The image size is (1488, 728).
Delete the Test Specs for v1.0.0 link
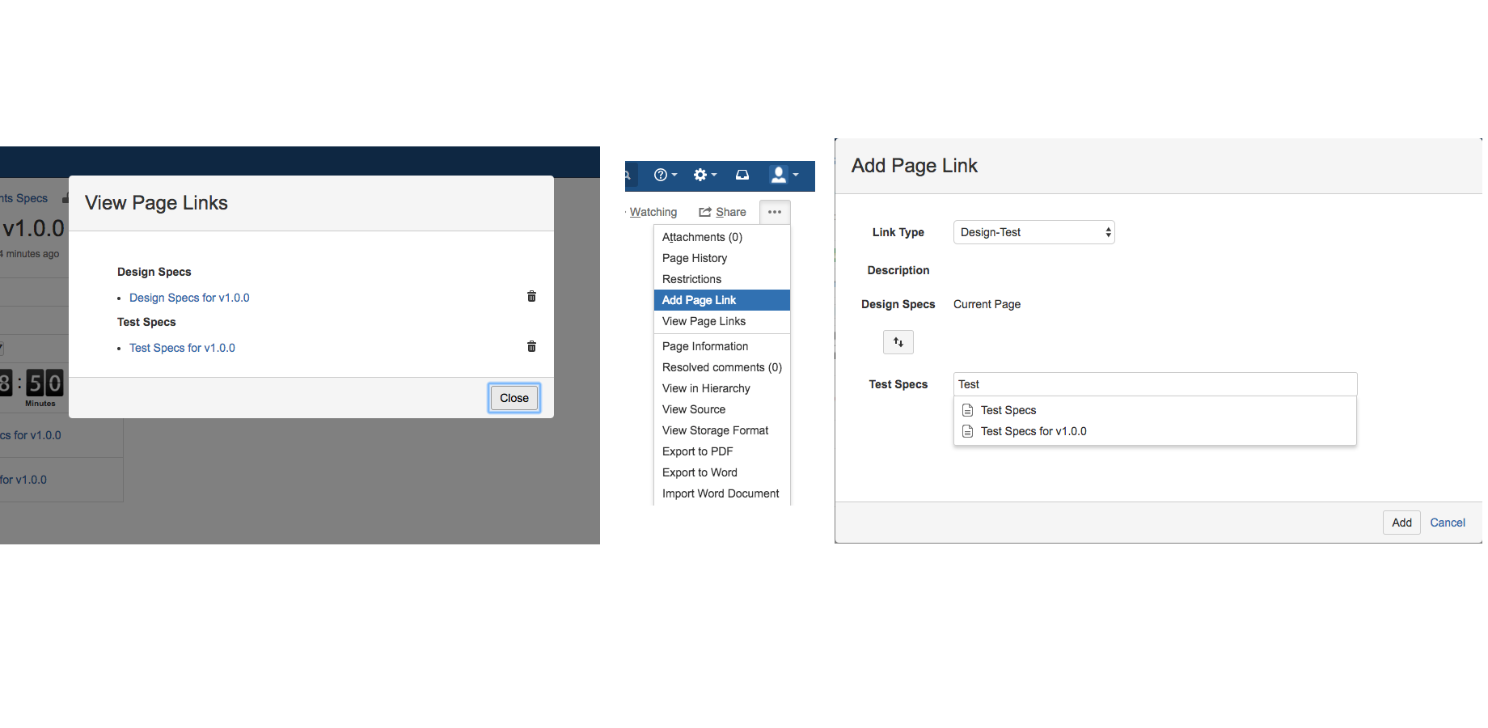[531, 347]
